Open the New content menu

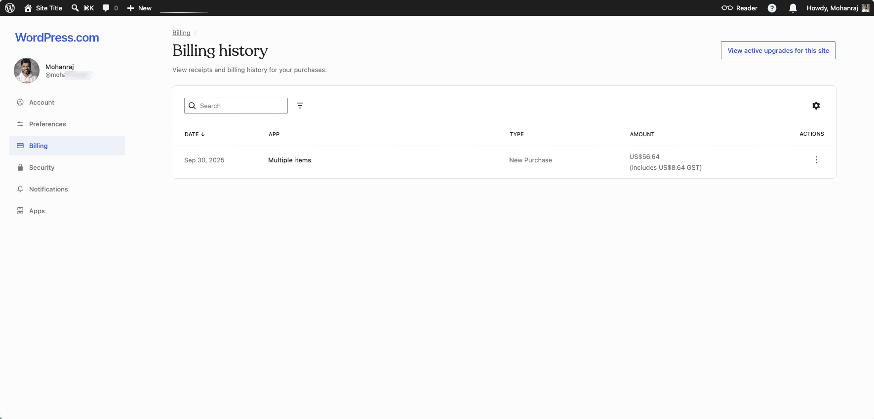click(139, 8)
